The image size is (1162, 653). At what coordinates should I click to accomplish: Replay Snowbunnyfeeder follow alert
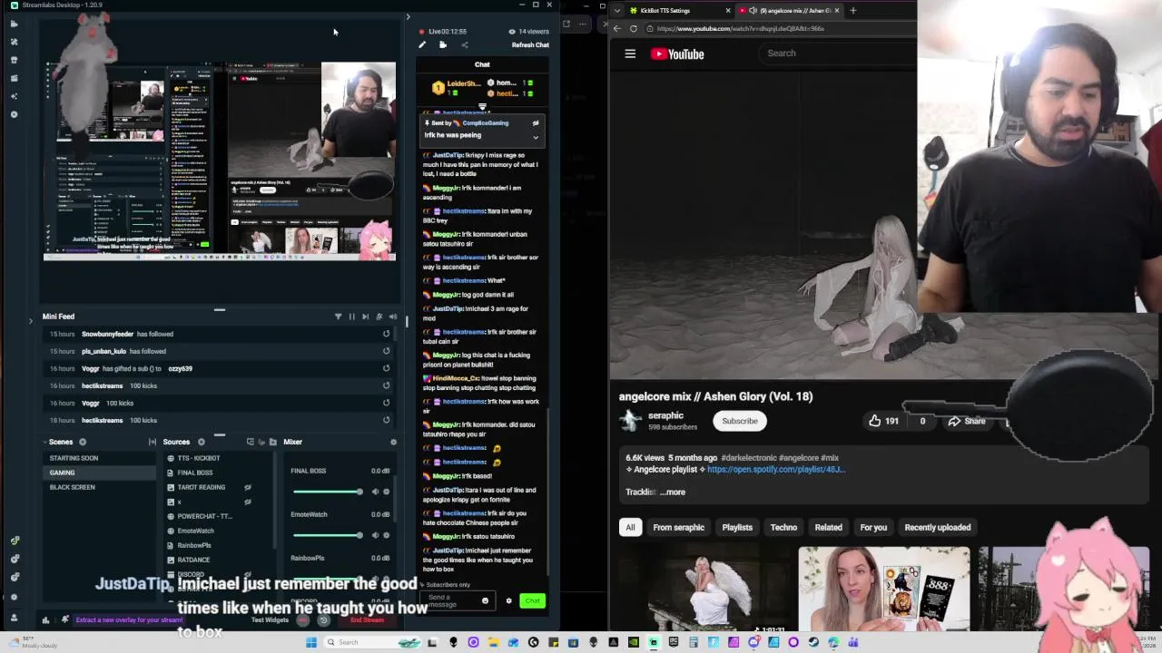[386, 334]
